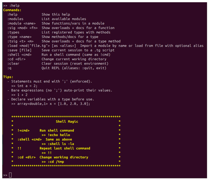The image size is (209, 180).
Task: Click the ':cd /tmp' example line
Action: coord(53,162)
